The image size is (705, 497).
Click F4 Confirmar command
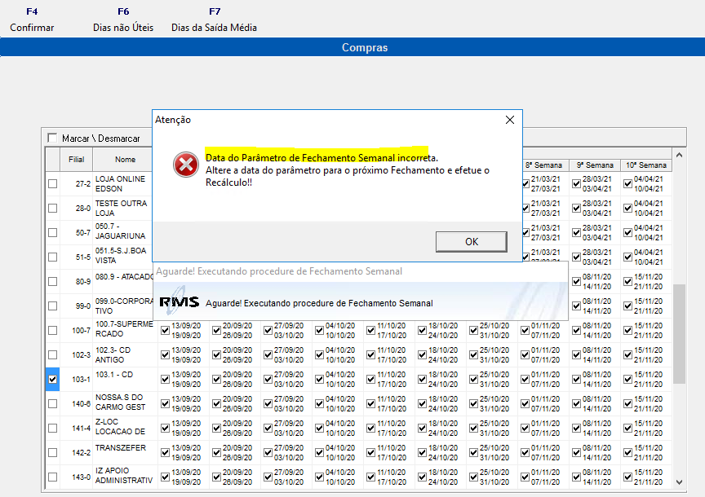(x=32, y=20)
